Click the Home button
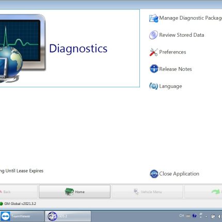The height and width of the screenshot is (222, 222). (74, 192)
